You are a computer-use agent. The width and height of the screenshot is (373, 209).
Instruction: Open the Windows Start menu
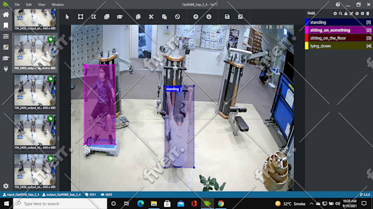(x=7, y=204)
